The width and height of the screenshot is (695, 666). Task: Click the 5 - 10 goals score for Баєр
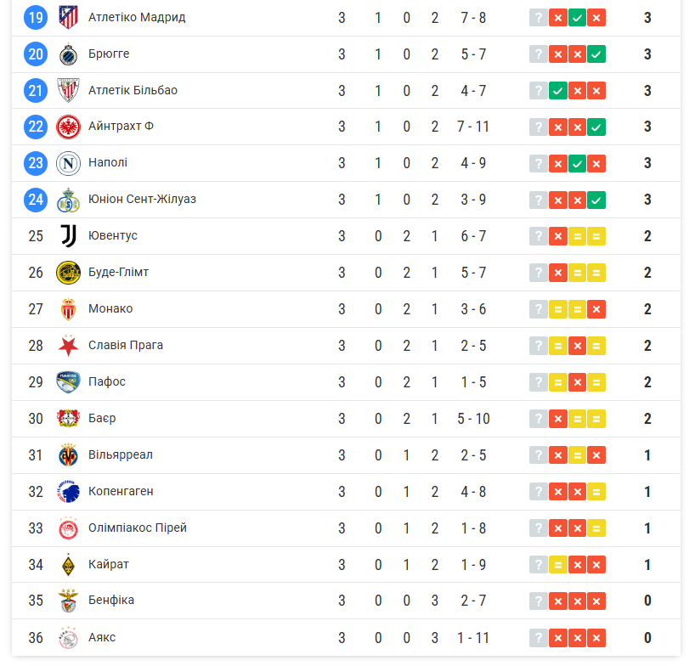(473, 418)
